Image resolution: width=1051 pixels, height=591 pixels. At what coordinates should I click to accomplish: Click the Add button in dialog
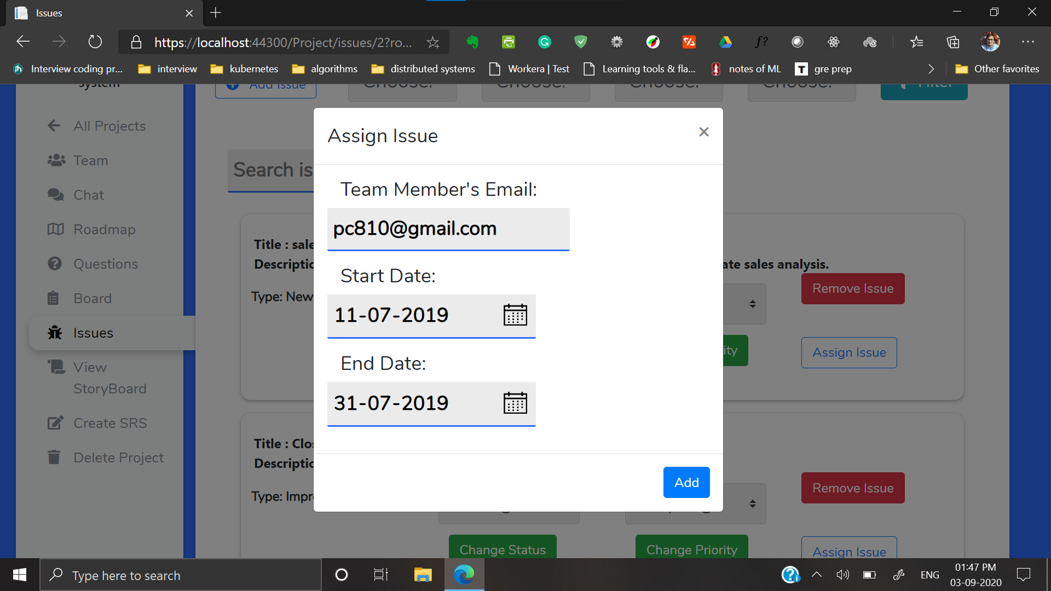686,482
